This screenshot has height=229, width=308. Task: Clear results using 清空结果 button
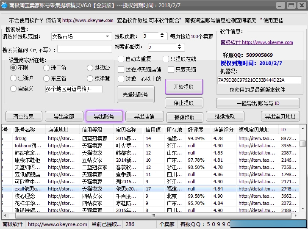pyautogui.click(x=23, y=116)
